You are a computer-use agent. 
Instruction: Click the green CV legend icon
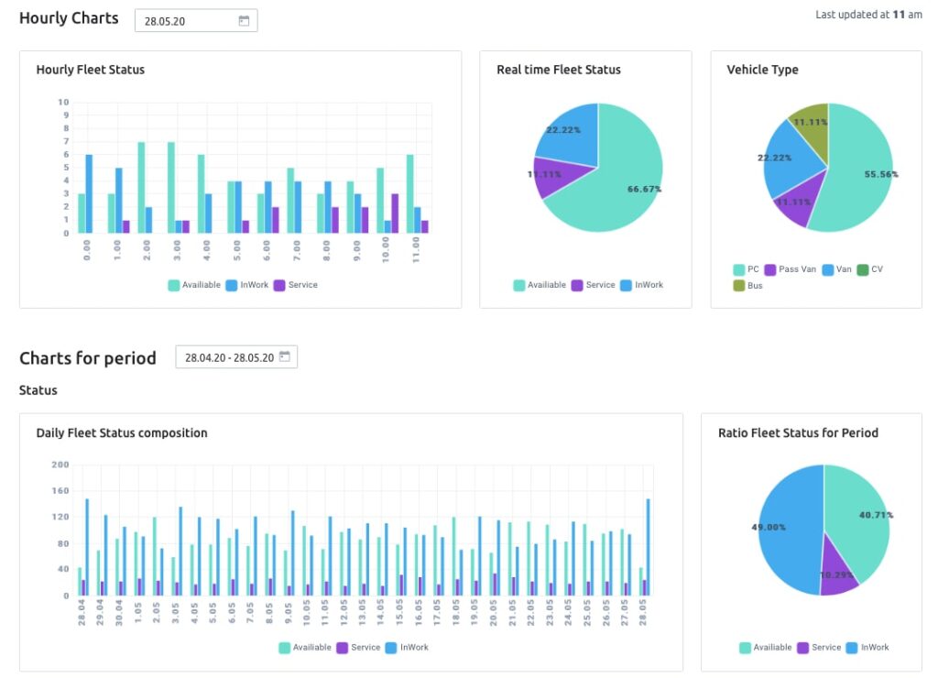point(862,269)
